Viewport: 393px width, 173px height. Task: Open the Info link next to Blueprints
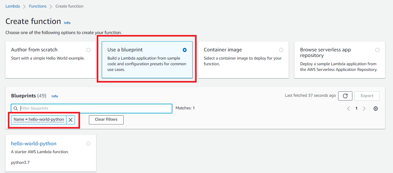[55, 96]
